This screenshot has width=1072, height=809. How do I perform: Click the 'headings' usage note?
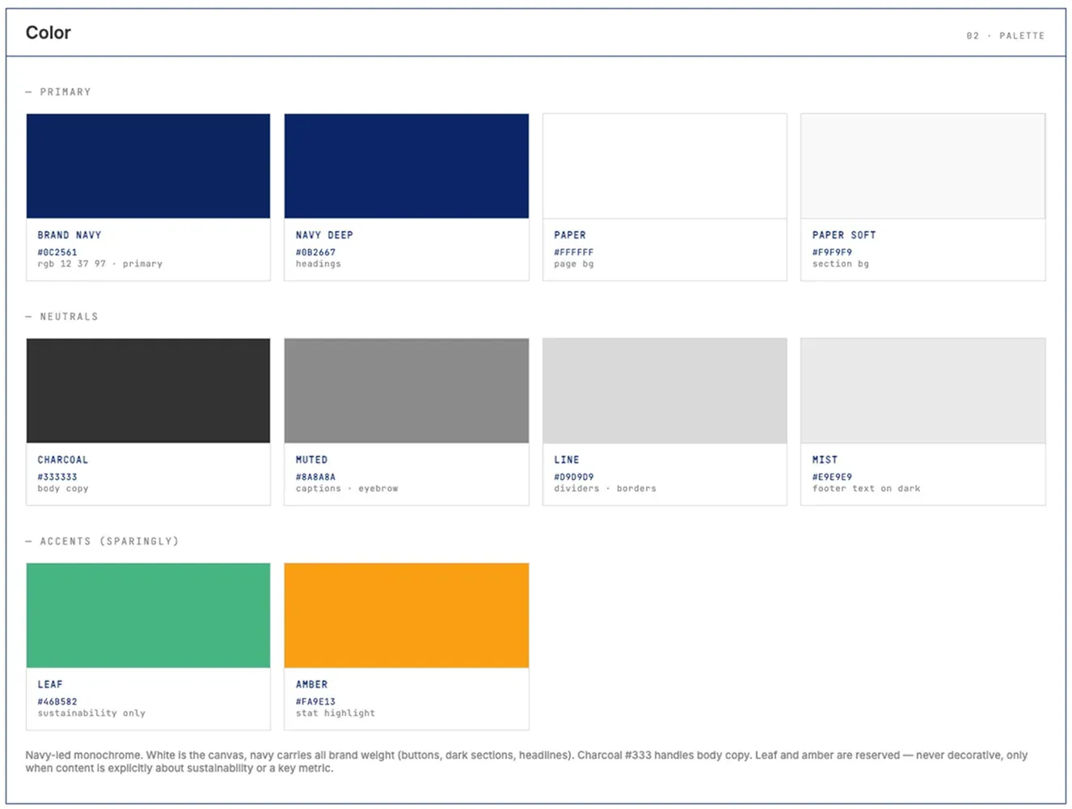tap(319, 263)
